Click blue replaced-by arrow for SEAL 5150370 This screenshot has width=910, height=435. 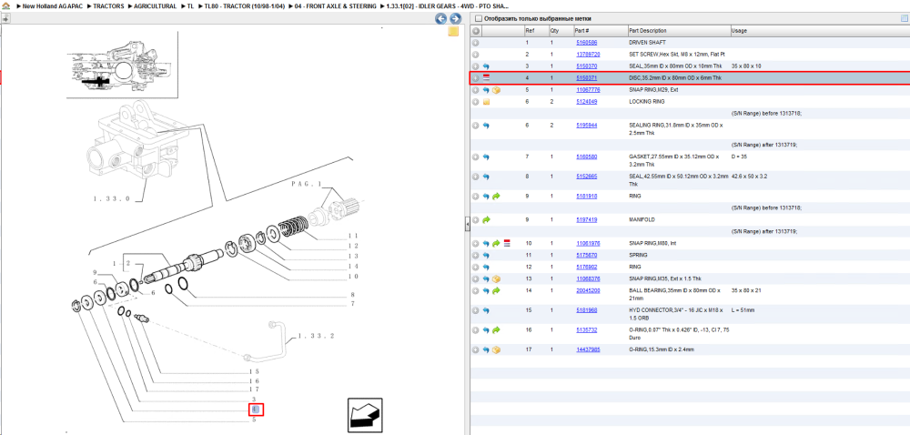[486, 66]
